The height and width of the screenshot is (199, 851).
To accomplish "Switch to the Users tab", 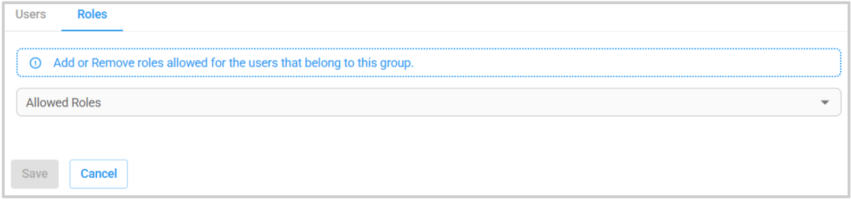I will 31,14.
